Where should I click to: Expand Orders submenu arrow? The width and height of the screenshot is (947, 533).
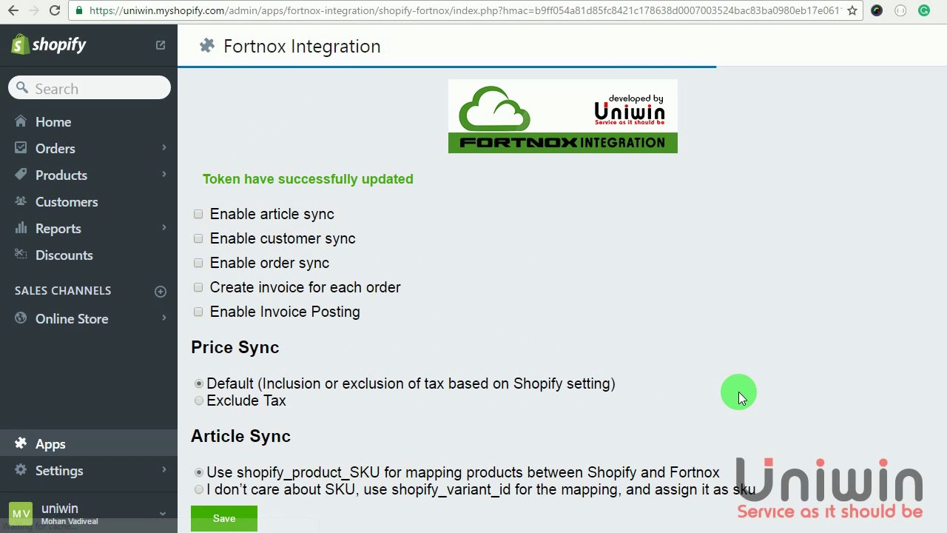click(164, 148)
